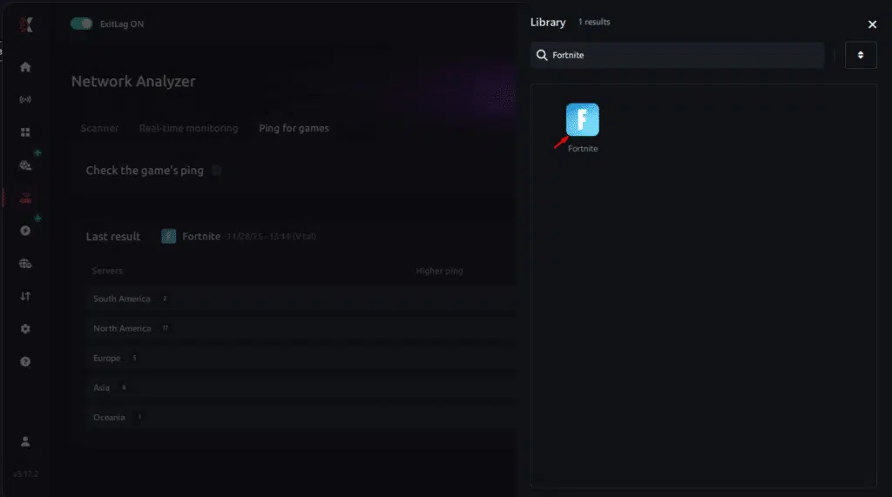
Task: Click the Last result Fortnite name
Action: [201, 236]
